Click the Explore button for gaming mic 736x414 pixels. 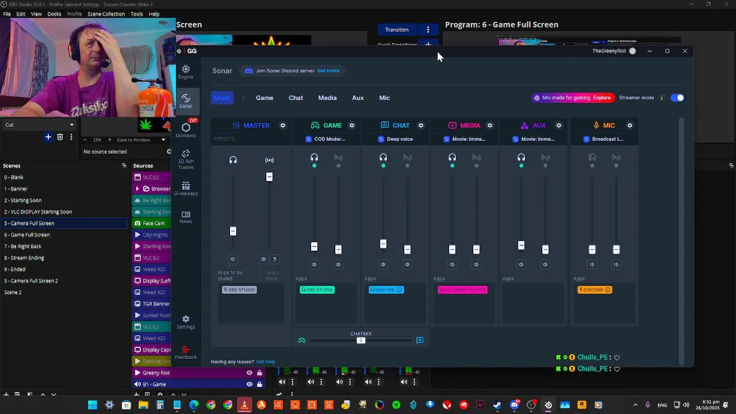pos(601,98)
